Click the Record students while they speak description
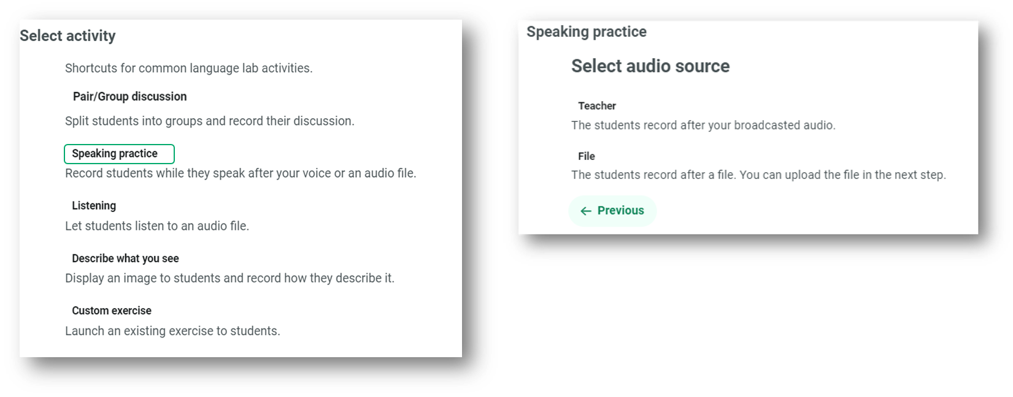The height and width of the screenshot is (397, 1013). 241,173
